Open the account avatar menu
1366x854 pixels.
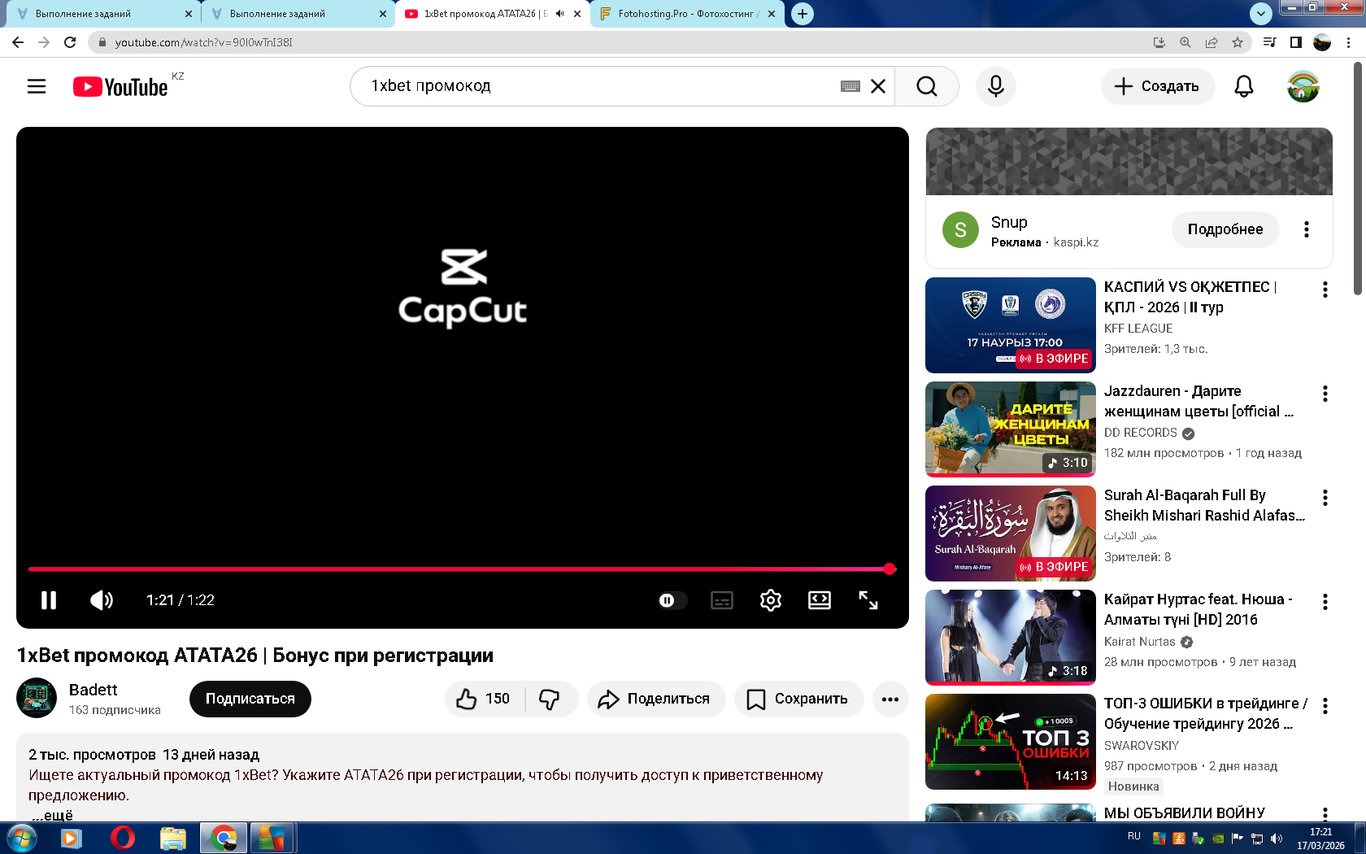(x=1303, y=86)
